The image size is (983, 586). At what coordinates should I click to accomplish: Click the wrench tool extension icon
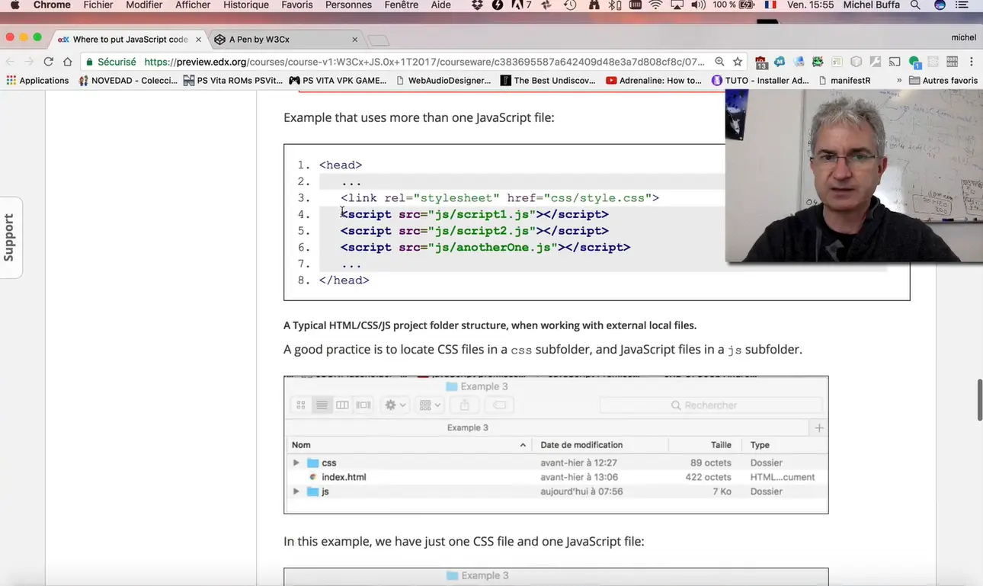(x=876, y=62)
